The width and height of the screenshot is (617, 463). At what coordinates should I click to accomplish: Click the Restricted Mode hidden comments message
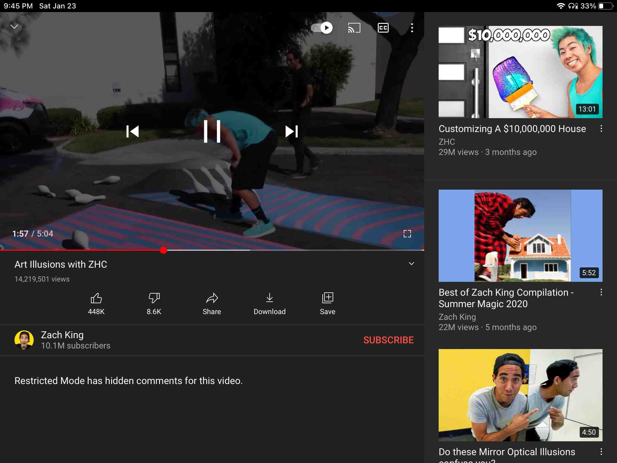coord(129,381)
